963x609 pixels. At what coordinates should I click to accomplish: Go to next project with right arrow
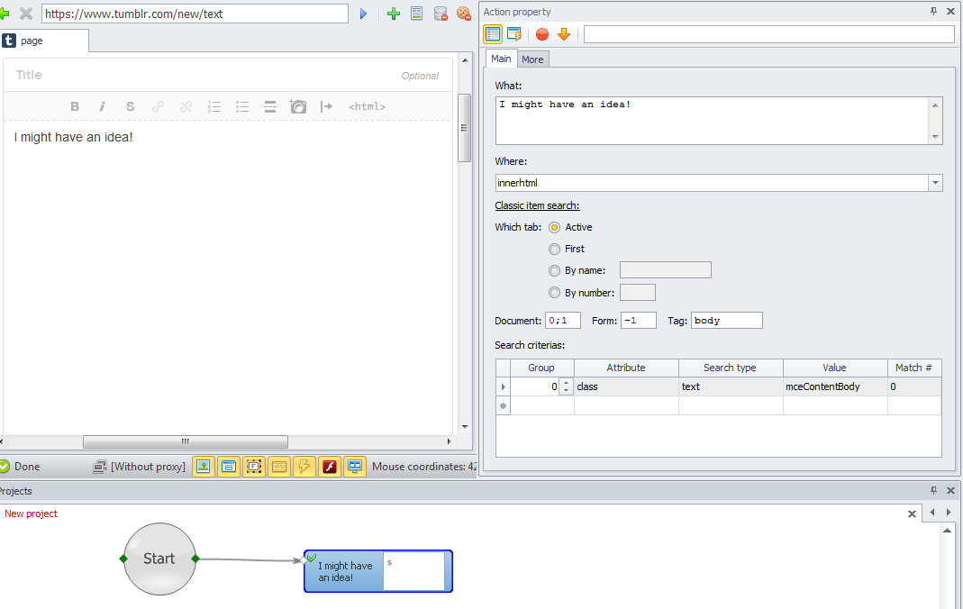(949, 513)
